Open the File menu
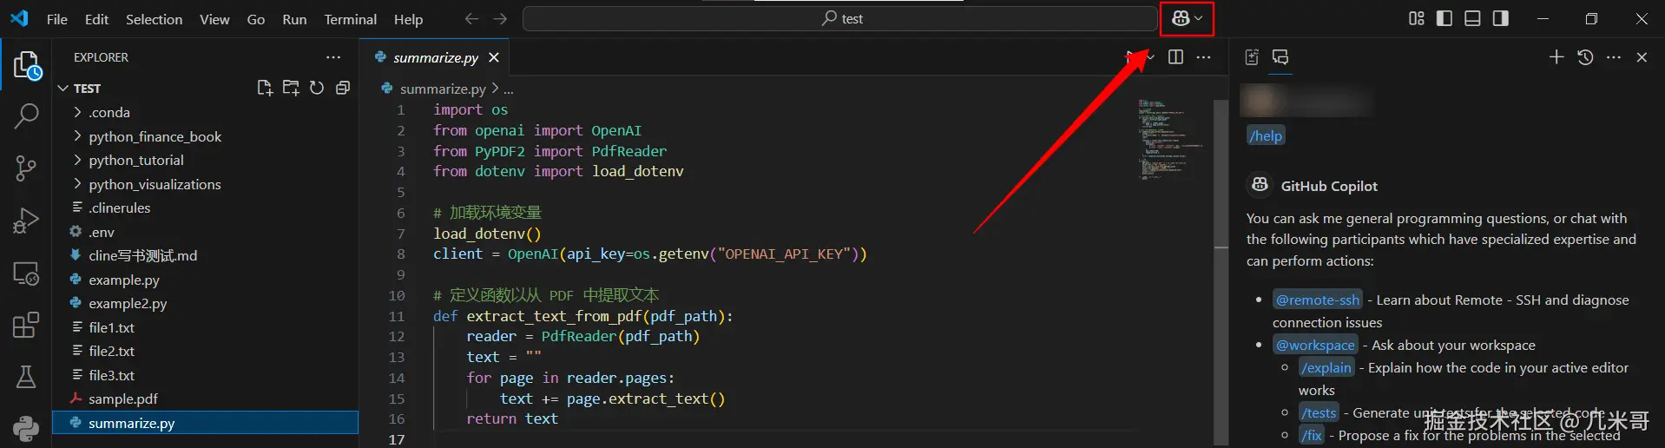The height and width of the screenshot is (448, 1665). click(57, 19)
